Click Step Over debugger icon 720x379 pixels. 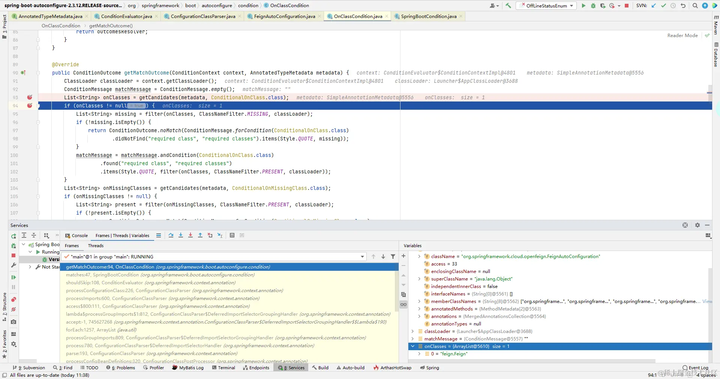[171, 235]
